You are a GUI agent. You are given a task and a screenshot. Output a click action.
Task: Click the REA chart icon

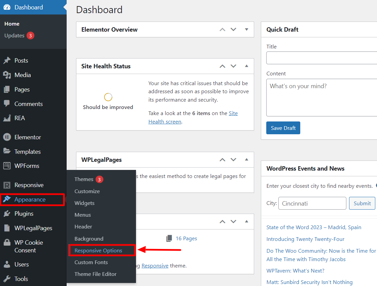[7, 118]
